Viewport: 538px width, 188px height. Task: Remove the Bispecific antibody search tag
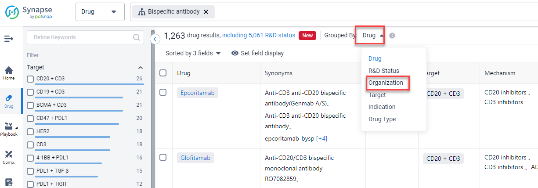coord(206,12)
